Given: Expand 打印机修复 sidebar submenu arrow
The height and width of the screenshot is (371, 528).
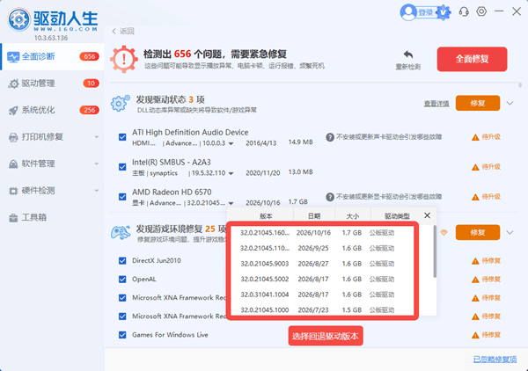Looking at the screenshot, I should point(97,137).
